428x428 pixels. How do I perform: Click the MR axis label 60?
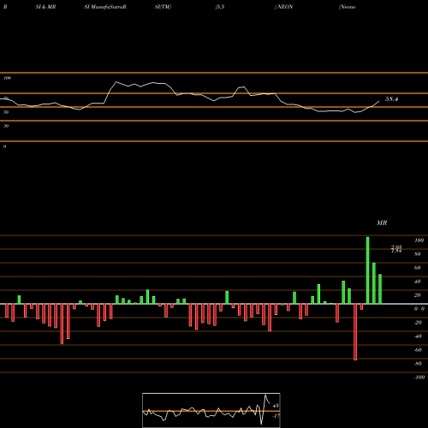[418, 268]
